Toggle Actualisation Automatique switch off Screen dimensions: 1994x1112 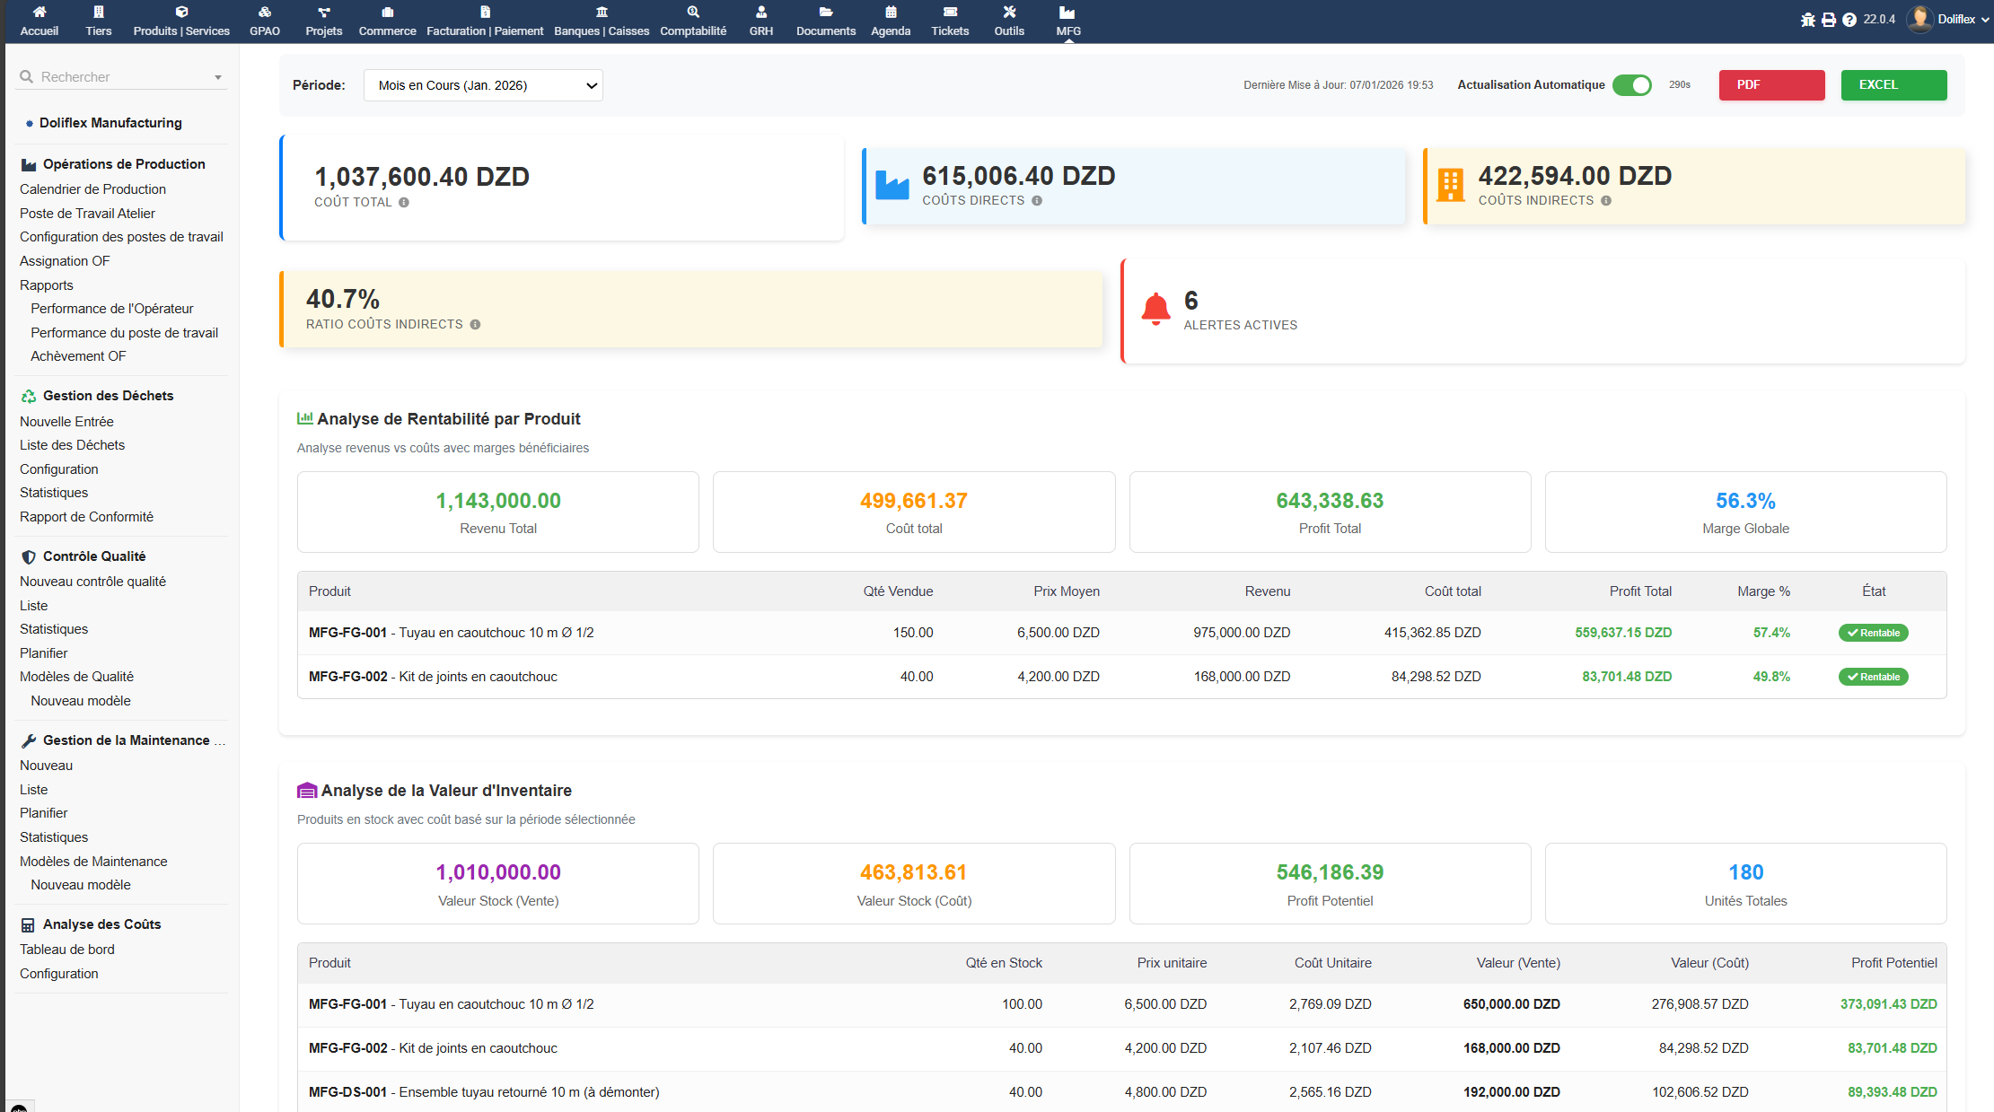tap(1631, 85)
